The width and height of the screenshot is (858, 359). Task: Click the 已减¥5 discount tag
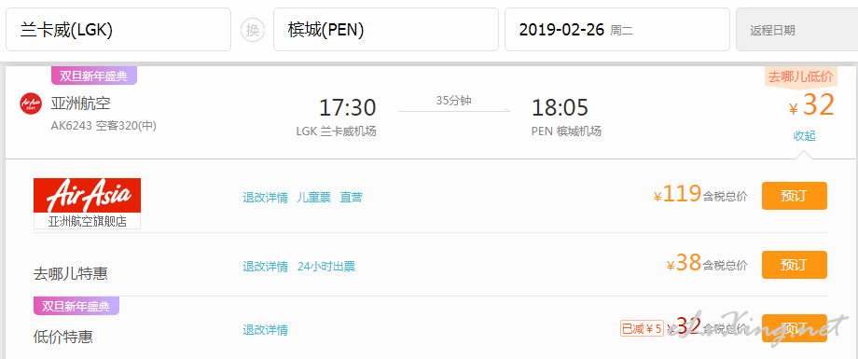642,328
